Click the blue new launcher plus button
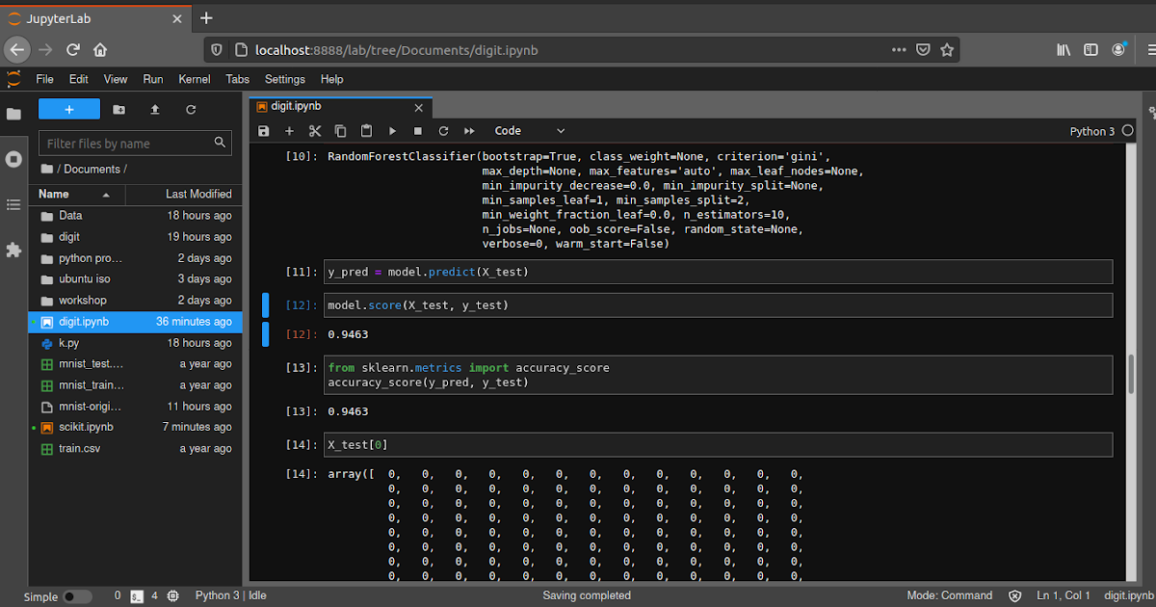Screen dimensions: 1156x607 (69, 110)
